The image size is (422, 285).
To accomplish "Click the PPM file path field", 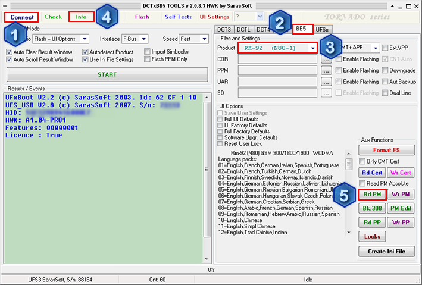I will click(277, 71).
